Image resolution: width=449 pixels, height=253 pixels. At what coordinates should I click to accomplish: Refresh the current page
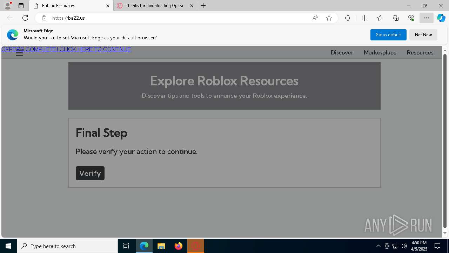tap(25, 18)
